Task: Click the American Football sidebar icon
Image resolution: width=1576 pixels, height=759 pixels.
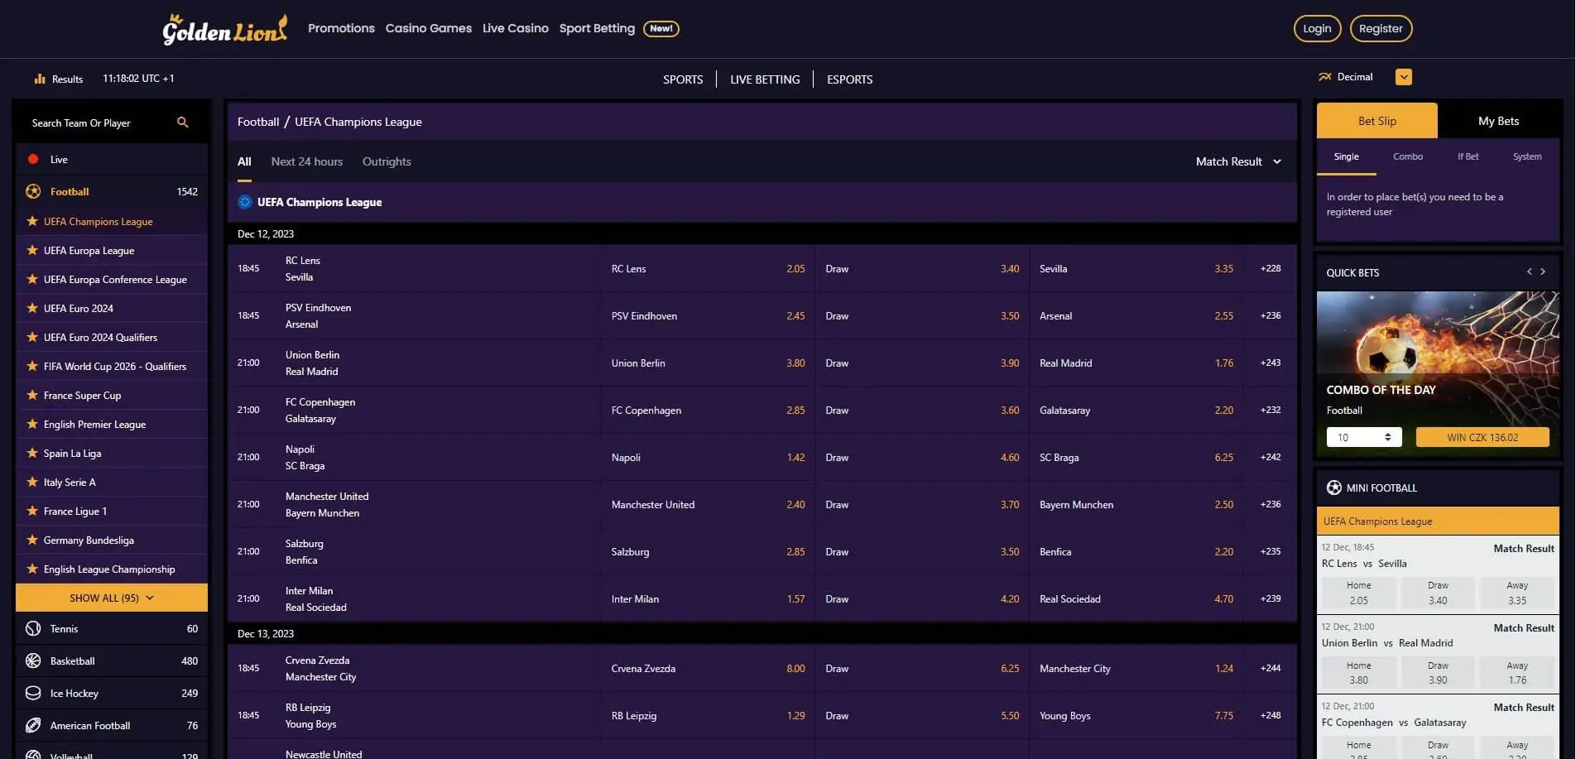Action: (33, 725)
